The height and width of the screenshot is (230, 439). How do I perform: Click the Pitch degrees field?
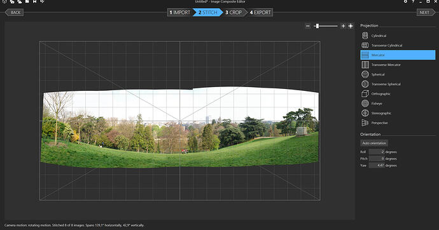pyautogui.click(x=377, y=158)
